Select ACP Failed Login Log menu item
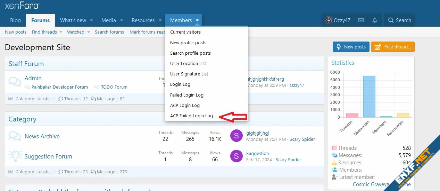Viewport: 440px width, 191px height. coord(191,116)
